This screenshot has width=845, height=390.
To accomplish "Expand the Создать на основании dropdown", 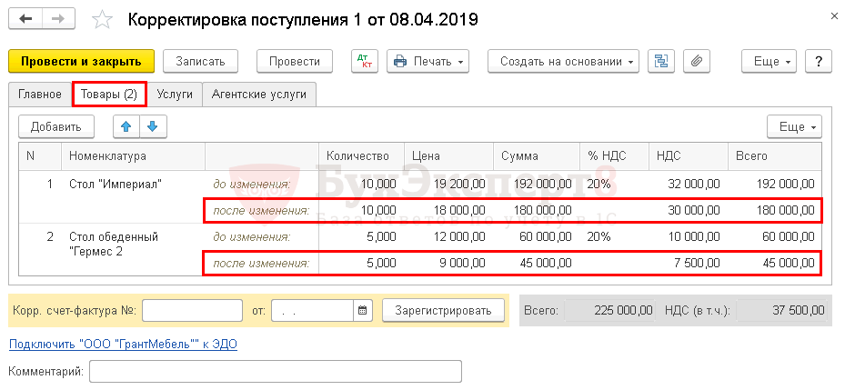I will (x=563, y=61).
